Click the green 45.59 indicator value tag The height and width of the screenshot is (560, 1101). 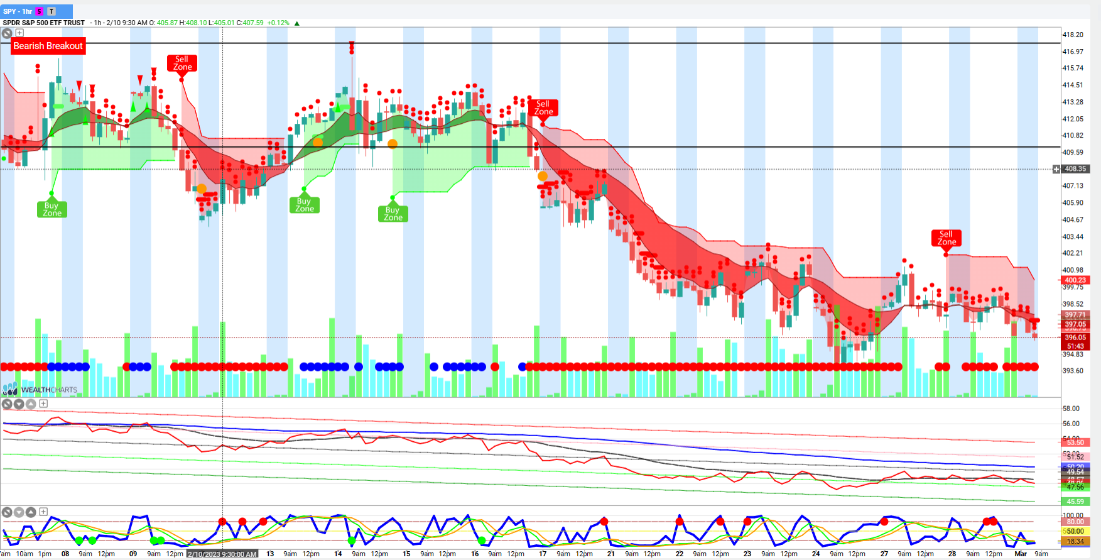coord(1075,502)
